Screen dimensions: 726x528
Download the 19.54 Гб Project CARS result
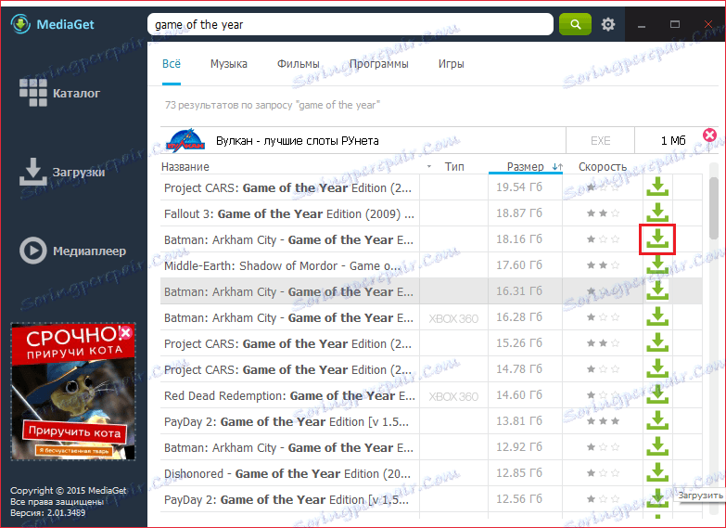(x=657, y=187)
